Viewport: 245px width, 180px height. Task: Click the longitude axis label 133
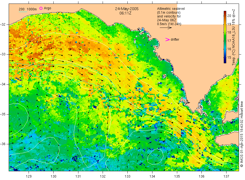pos(127,176)
